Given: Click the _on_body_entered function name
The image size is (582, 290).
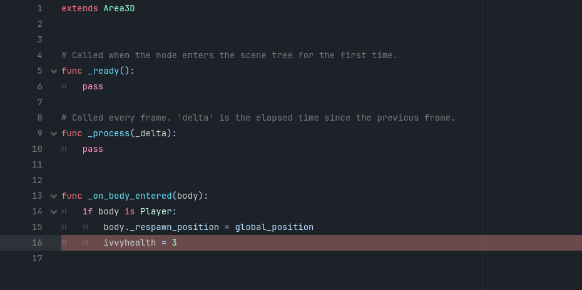Looking at the screenshot, I should coord(130,196).
